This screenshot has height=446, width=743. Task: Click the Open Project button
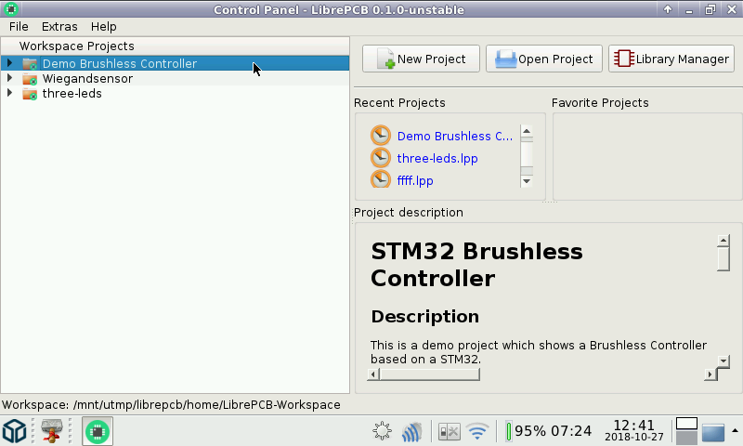(544, 59)
